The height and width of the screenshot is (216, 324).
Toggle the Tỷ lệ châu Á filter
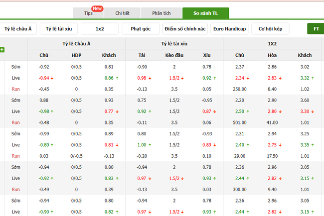pos(18,29)
